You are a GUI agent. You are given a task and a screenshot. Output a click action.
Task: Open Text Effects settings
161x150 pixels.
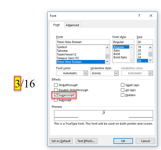pyautogui.click(x=87, y=141)
